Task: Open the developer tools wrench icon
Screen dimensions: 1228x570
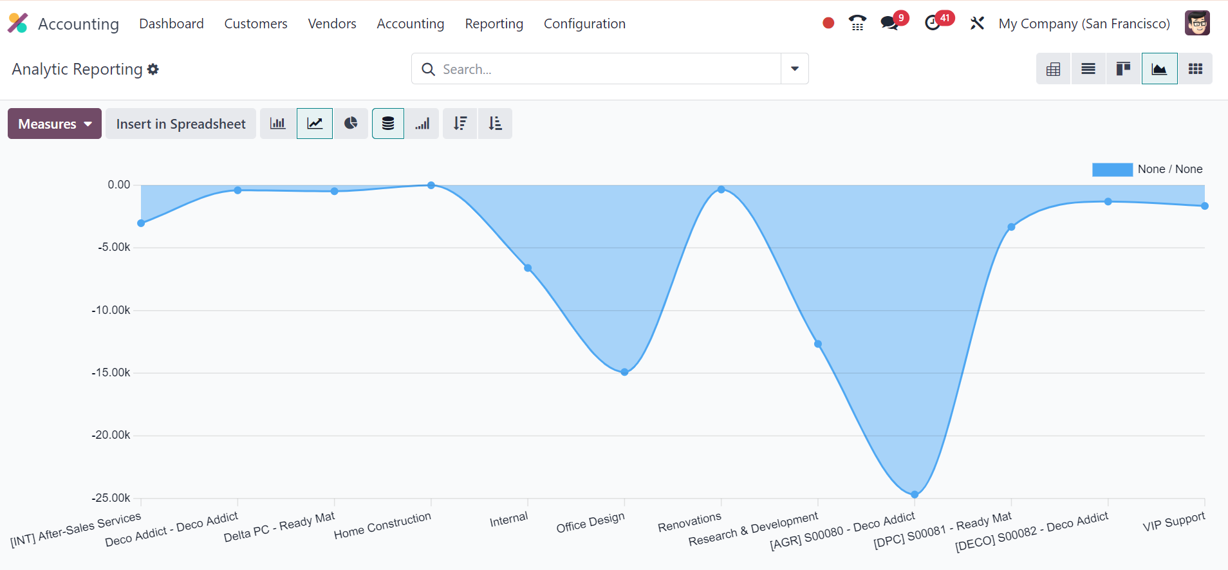Action: coord(977,23)
